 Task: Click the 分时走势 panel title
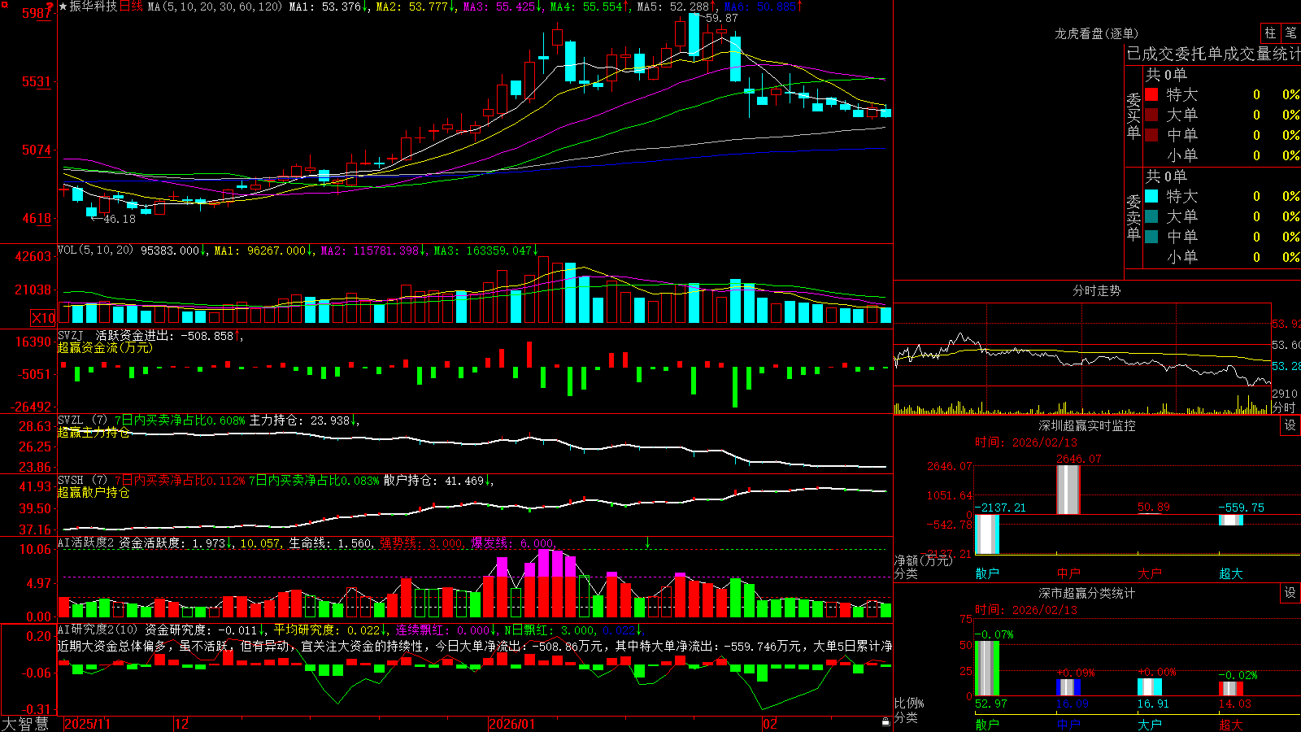(1096, 290)
